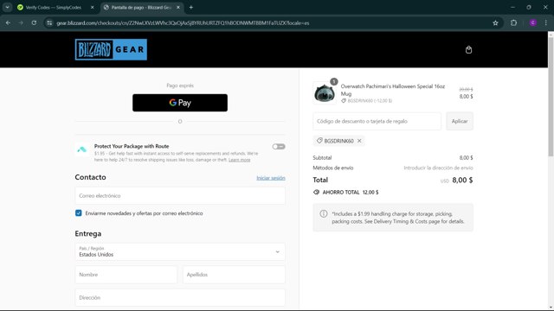This screenshot has width=554, height=311.
Task: Click the Route package protection logo
Action: (x=82, y=149)
